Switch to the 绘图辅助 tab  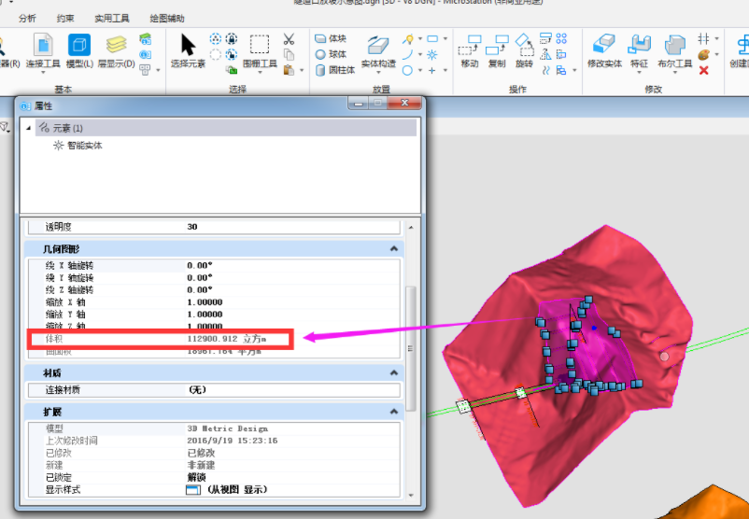(x=167, y=19)
